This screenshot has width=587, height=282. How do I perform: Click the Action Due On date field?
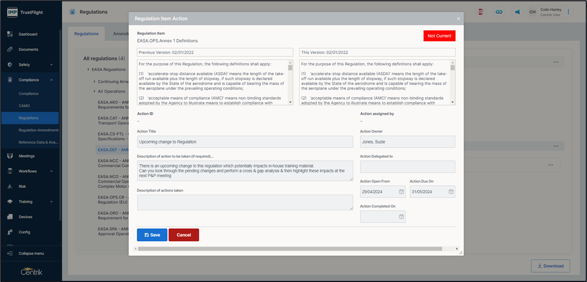433,192
